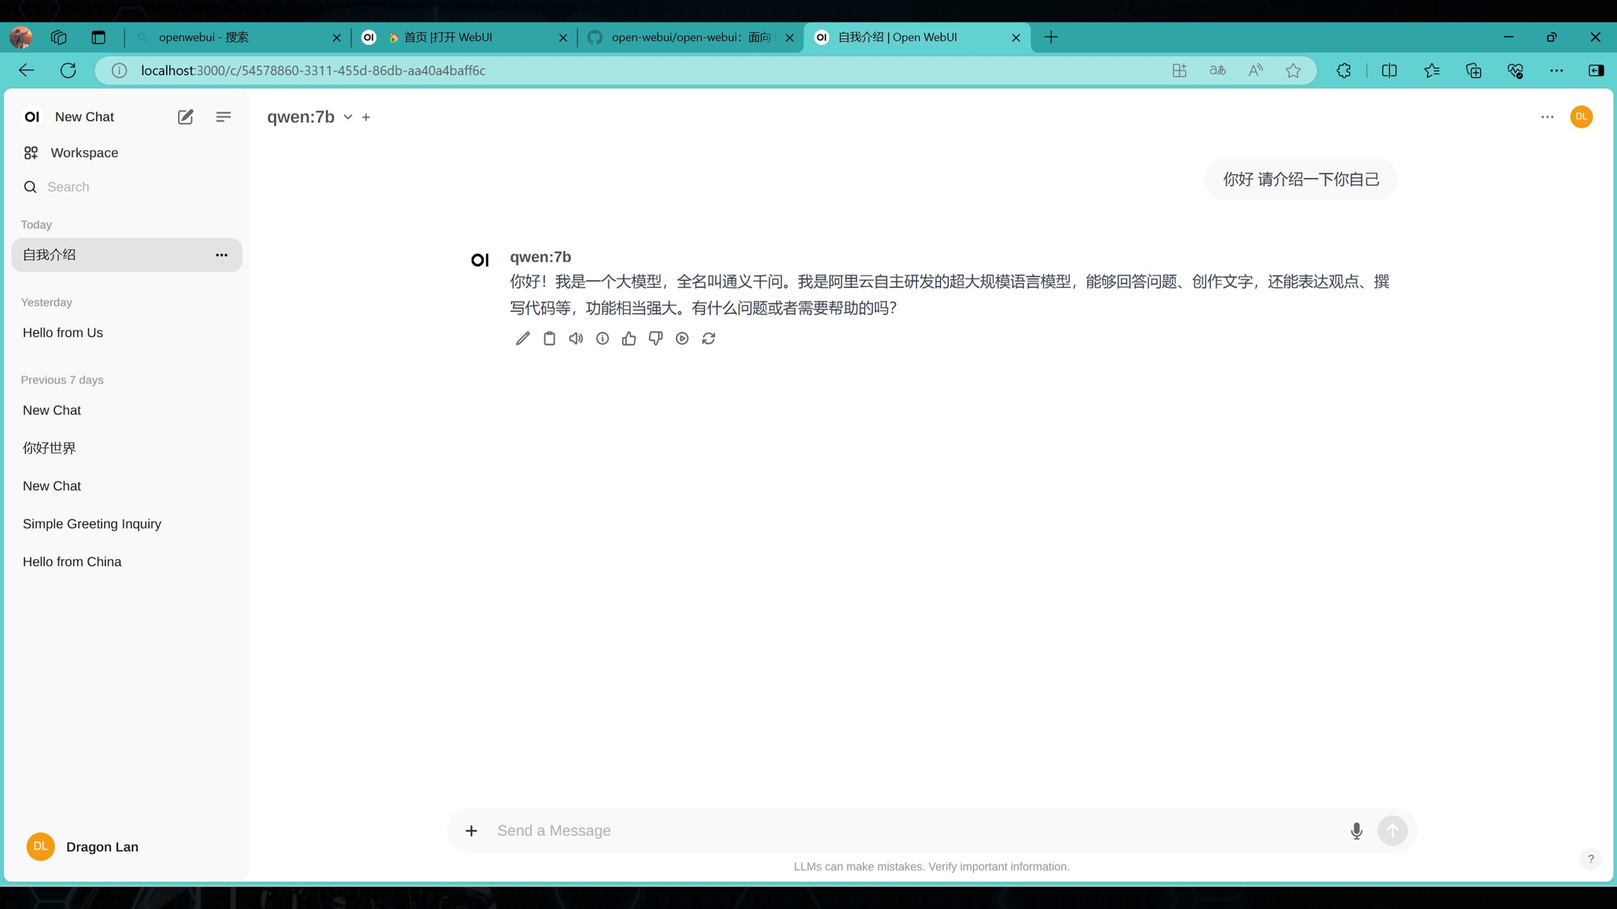Start voice input with microphone icon

[1356, 831]
